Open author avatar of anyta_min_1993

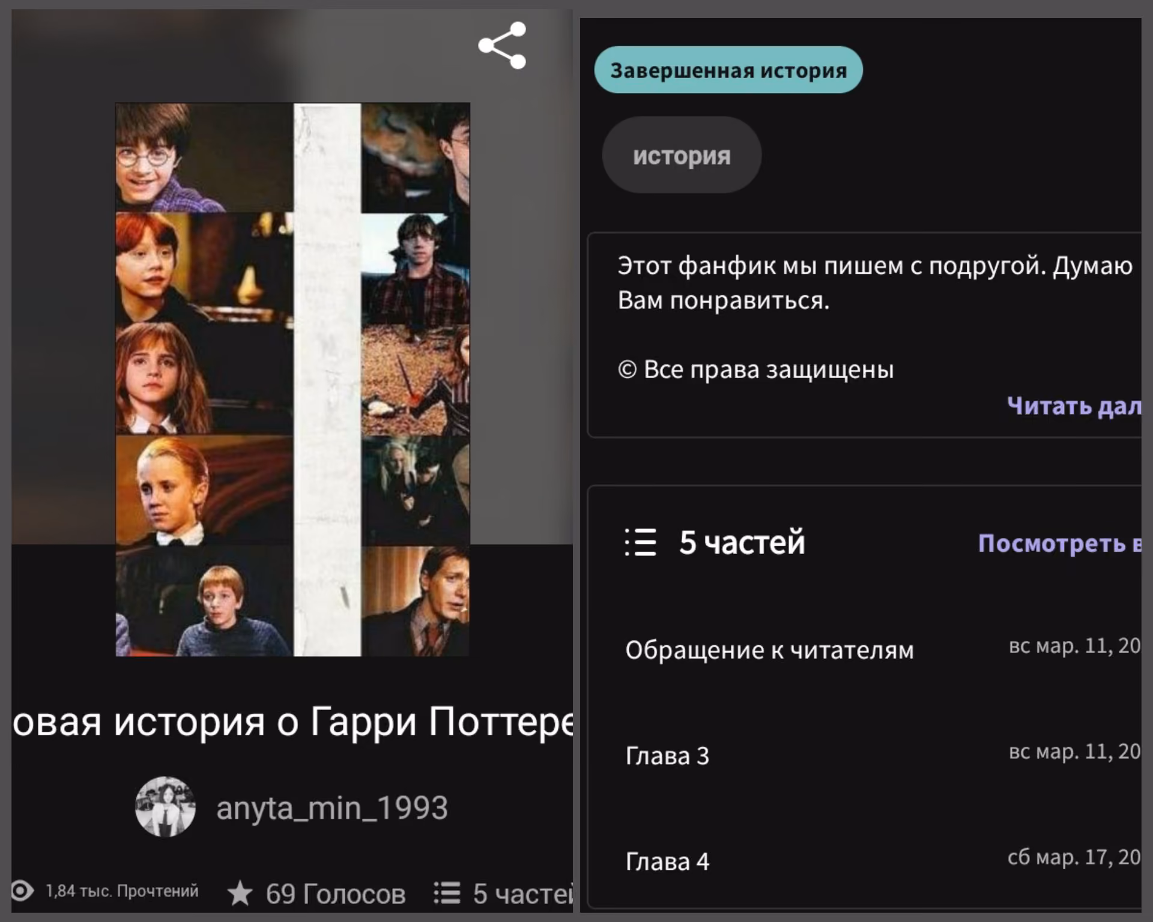click(x=165, y=807)
